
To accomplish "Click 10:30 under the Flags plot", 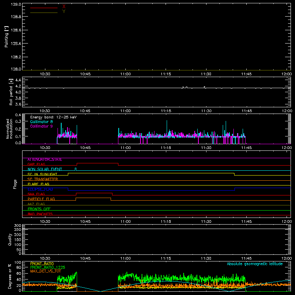I will point(45,222).
